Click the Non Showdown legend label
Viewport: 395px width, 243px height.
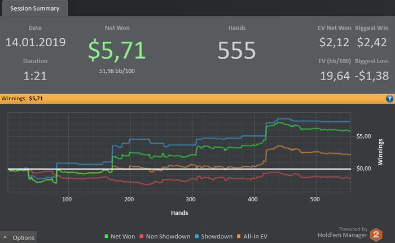[168, 236]
